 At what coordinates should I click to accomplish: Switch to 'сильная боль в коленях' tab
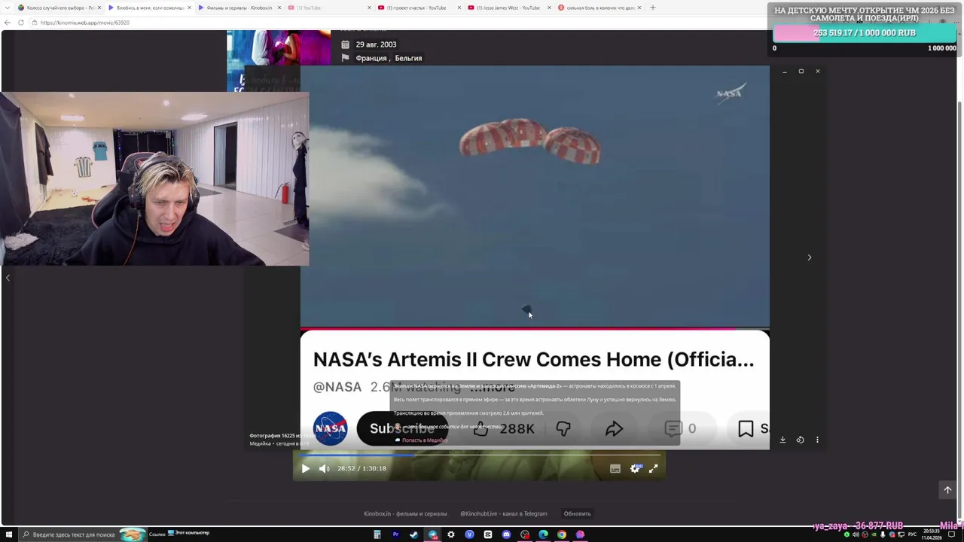[x=599, y=8]
